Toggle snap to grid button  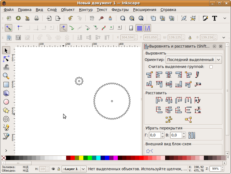pyautogui.click(x=139, y=28)
